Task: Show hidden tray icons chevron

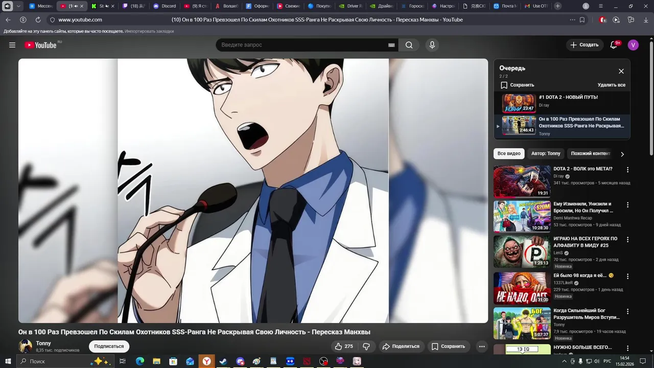Action: pos(564,361)
